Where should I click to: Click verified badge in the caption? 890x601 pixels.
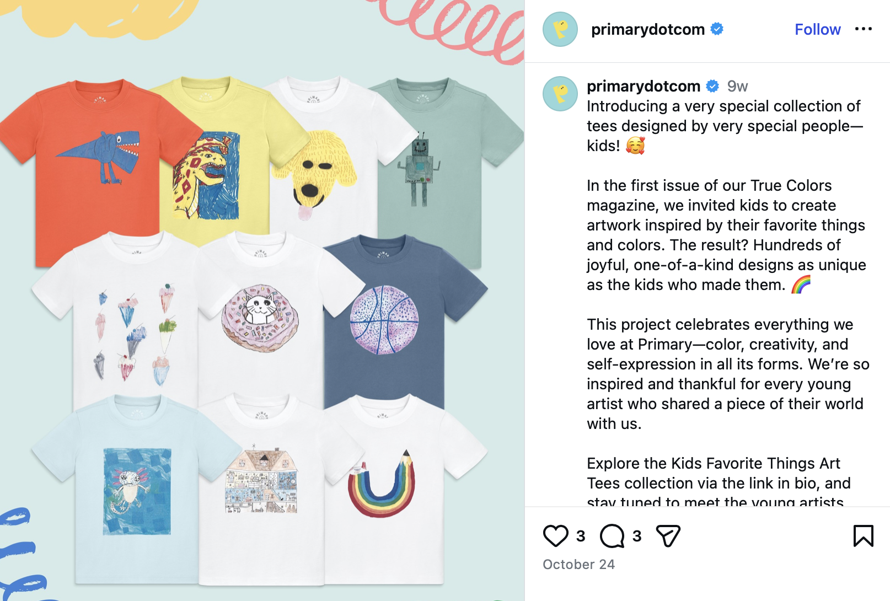[x=712, y=86]
